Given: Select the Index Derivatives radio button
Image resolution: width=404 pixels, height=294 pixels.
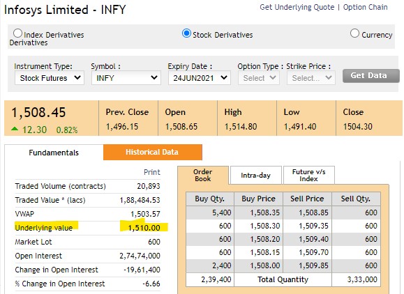Looking at the screenshot, I should 17,33.
